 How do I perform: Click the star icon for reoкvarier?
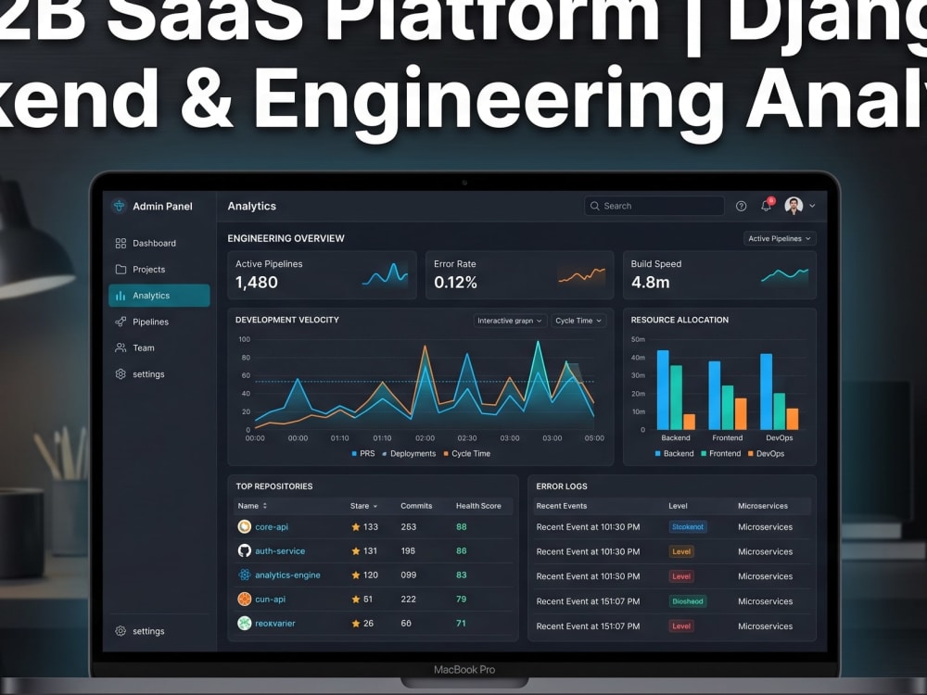[355, 624]
